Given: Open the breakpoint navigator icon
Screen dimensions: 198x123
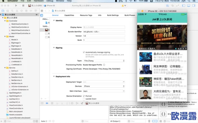Looking at the screenshot, I should click(x=31, y=11).
